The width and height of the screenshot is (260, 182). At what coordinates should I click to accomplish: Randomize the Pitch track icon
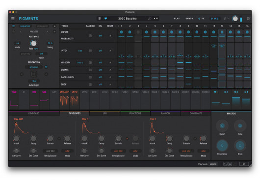90,51
